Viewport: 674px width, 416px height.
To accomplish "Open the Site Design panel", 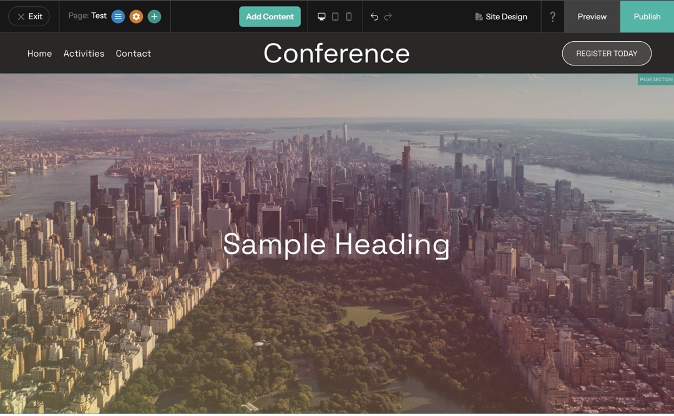I will pos(501,17).
